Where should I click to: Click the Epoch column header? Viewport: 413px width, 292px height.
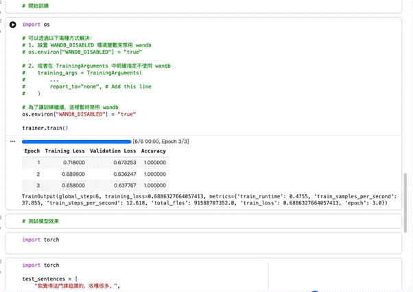point(32,151)
